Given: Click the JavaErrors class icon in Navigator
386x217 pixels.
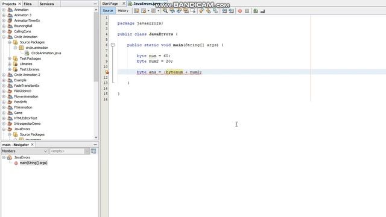Looking at the screenshot, I should coord(10,157).
